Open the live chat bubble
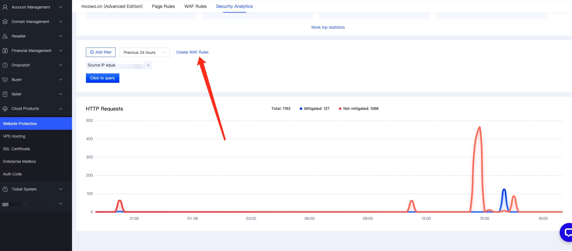Viewport: 572px width, 251px height. (x=567, y=232)
